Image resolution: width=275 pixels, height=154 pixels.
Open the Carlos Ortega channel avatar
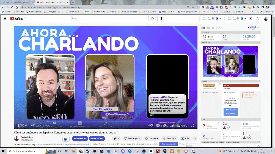coord(16,138)
